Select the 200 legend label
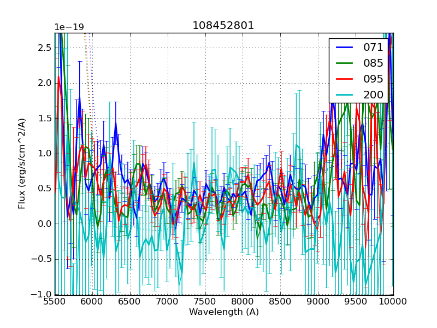The width and height of the screenshot is (437, 328). tap(373, 95)
